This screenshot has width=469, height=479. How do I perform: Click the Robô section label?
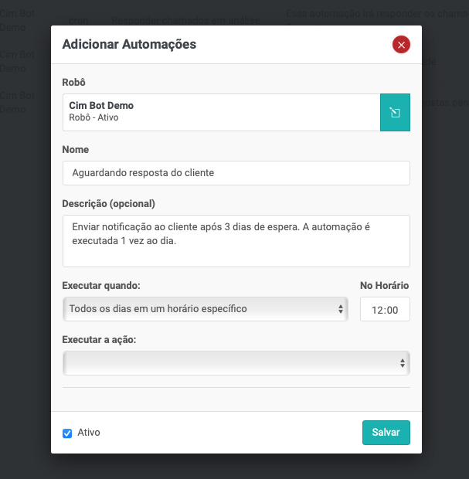tap(74, 82)
